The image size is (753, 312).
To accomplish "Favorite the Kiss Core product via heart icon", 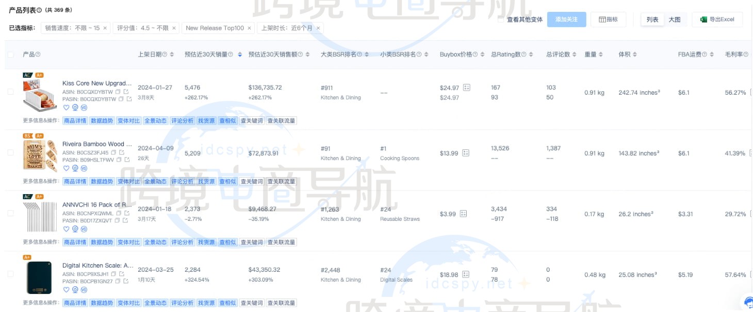I will 66,108.
